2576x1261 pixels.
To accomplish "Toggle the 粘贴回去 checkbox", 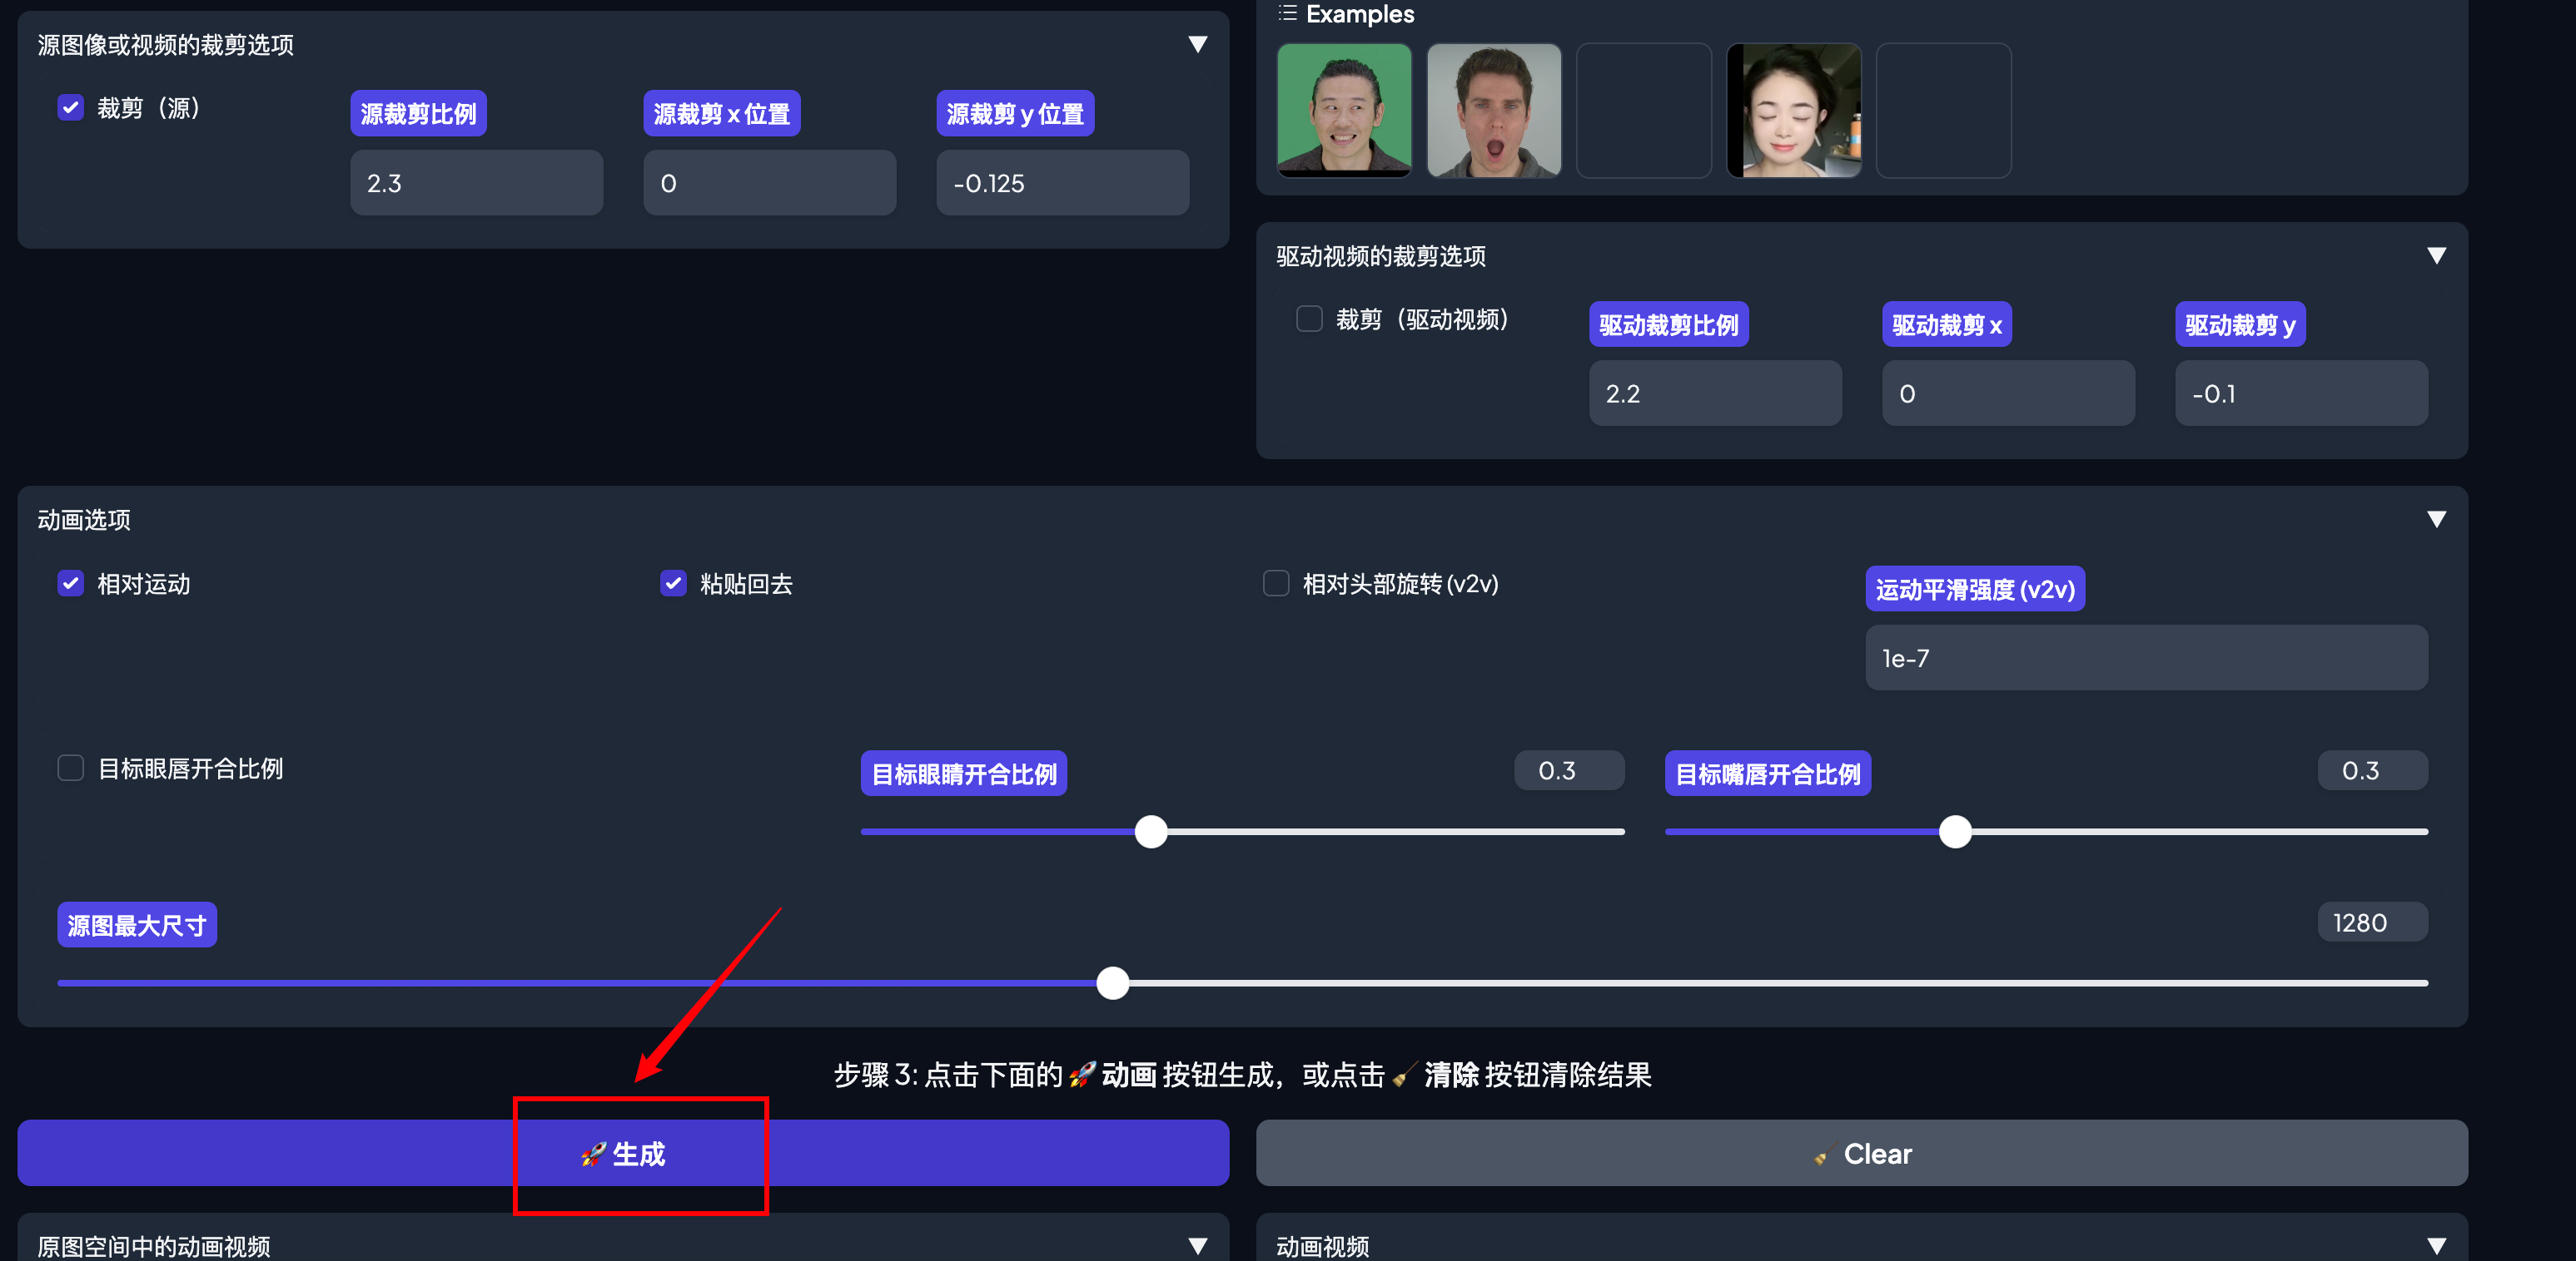I will click(673, 584).
